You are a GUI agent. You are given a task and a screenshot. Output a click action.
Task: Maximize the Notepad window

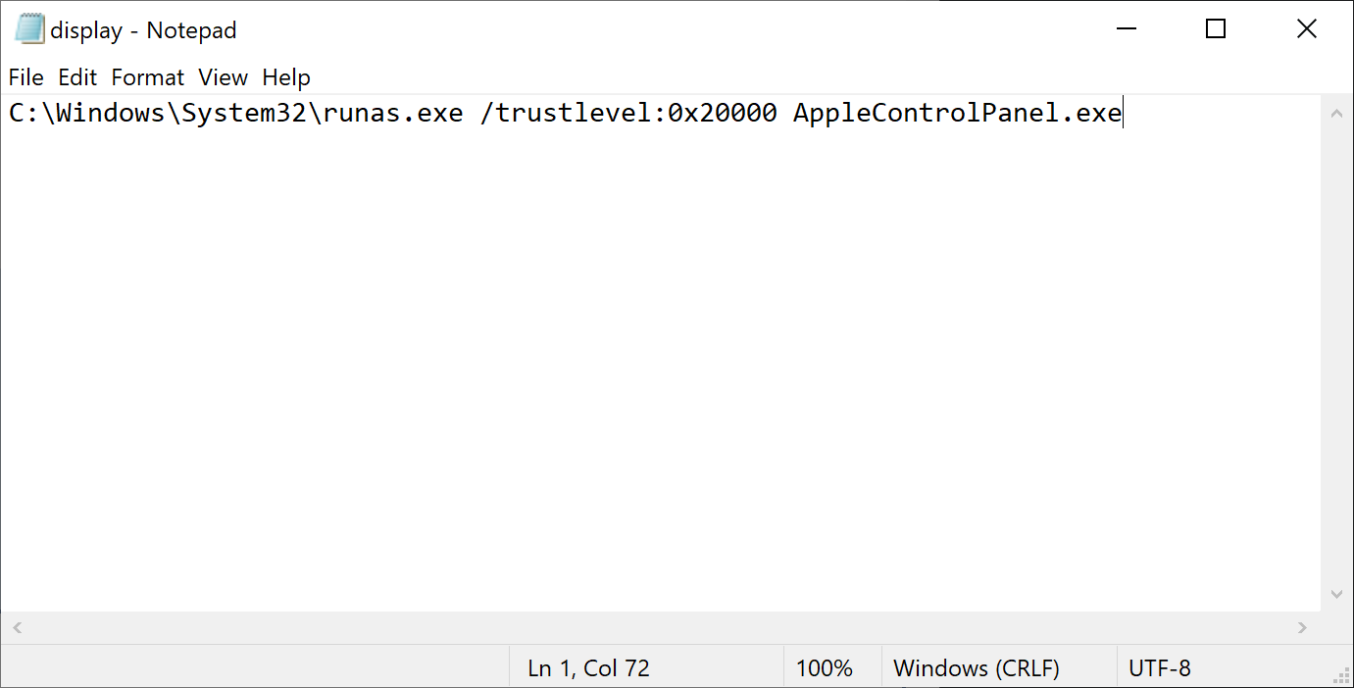click(x=1216, y=29)
